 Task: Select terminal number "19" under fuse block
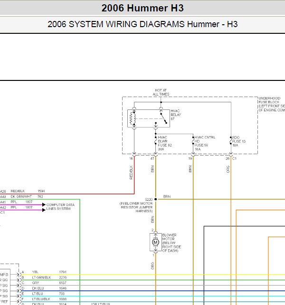(x=190, y=158)
